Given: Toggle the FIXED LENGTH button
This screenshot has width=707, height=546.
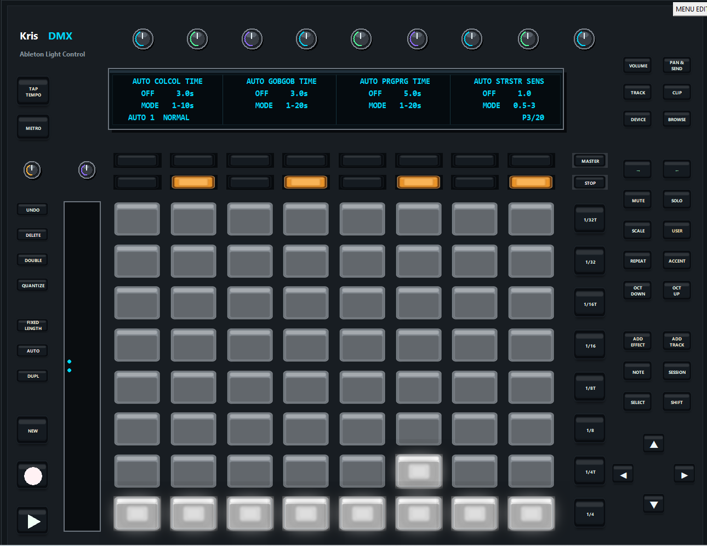Looking at the screenshot, I should [x=33, y=326].
